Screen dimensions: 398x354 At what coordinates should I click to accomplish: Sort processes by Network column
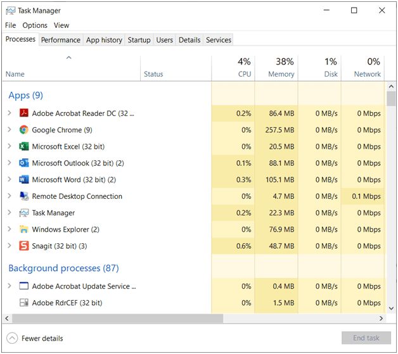coord(363,68)
